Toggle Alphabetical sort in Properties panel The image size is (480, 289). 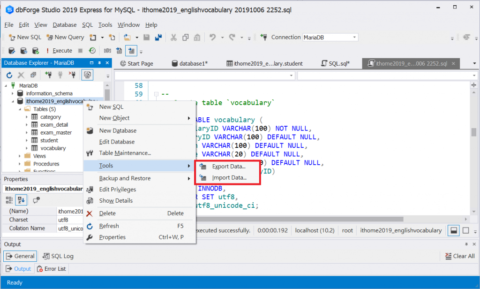[x=22, y=200]
